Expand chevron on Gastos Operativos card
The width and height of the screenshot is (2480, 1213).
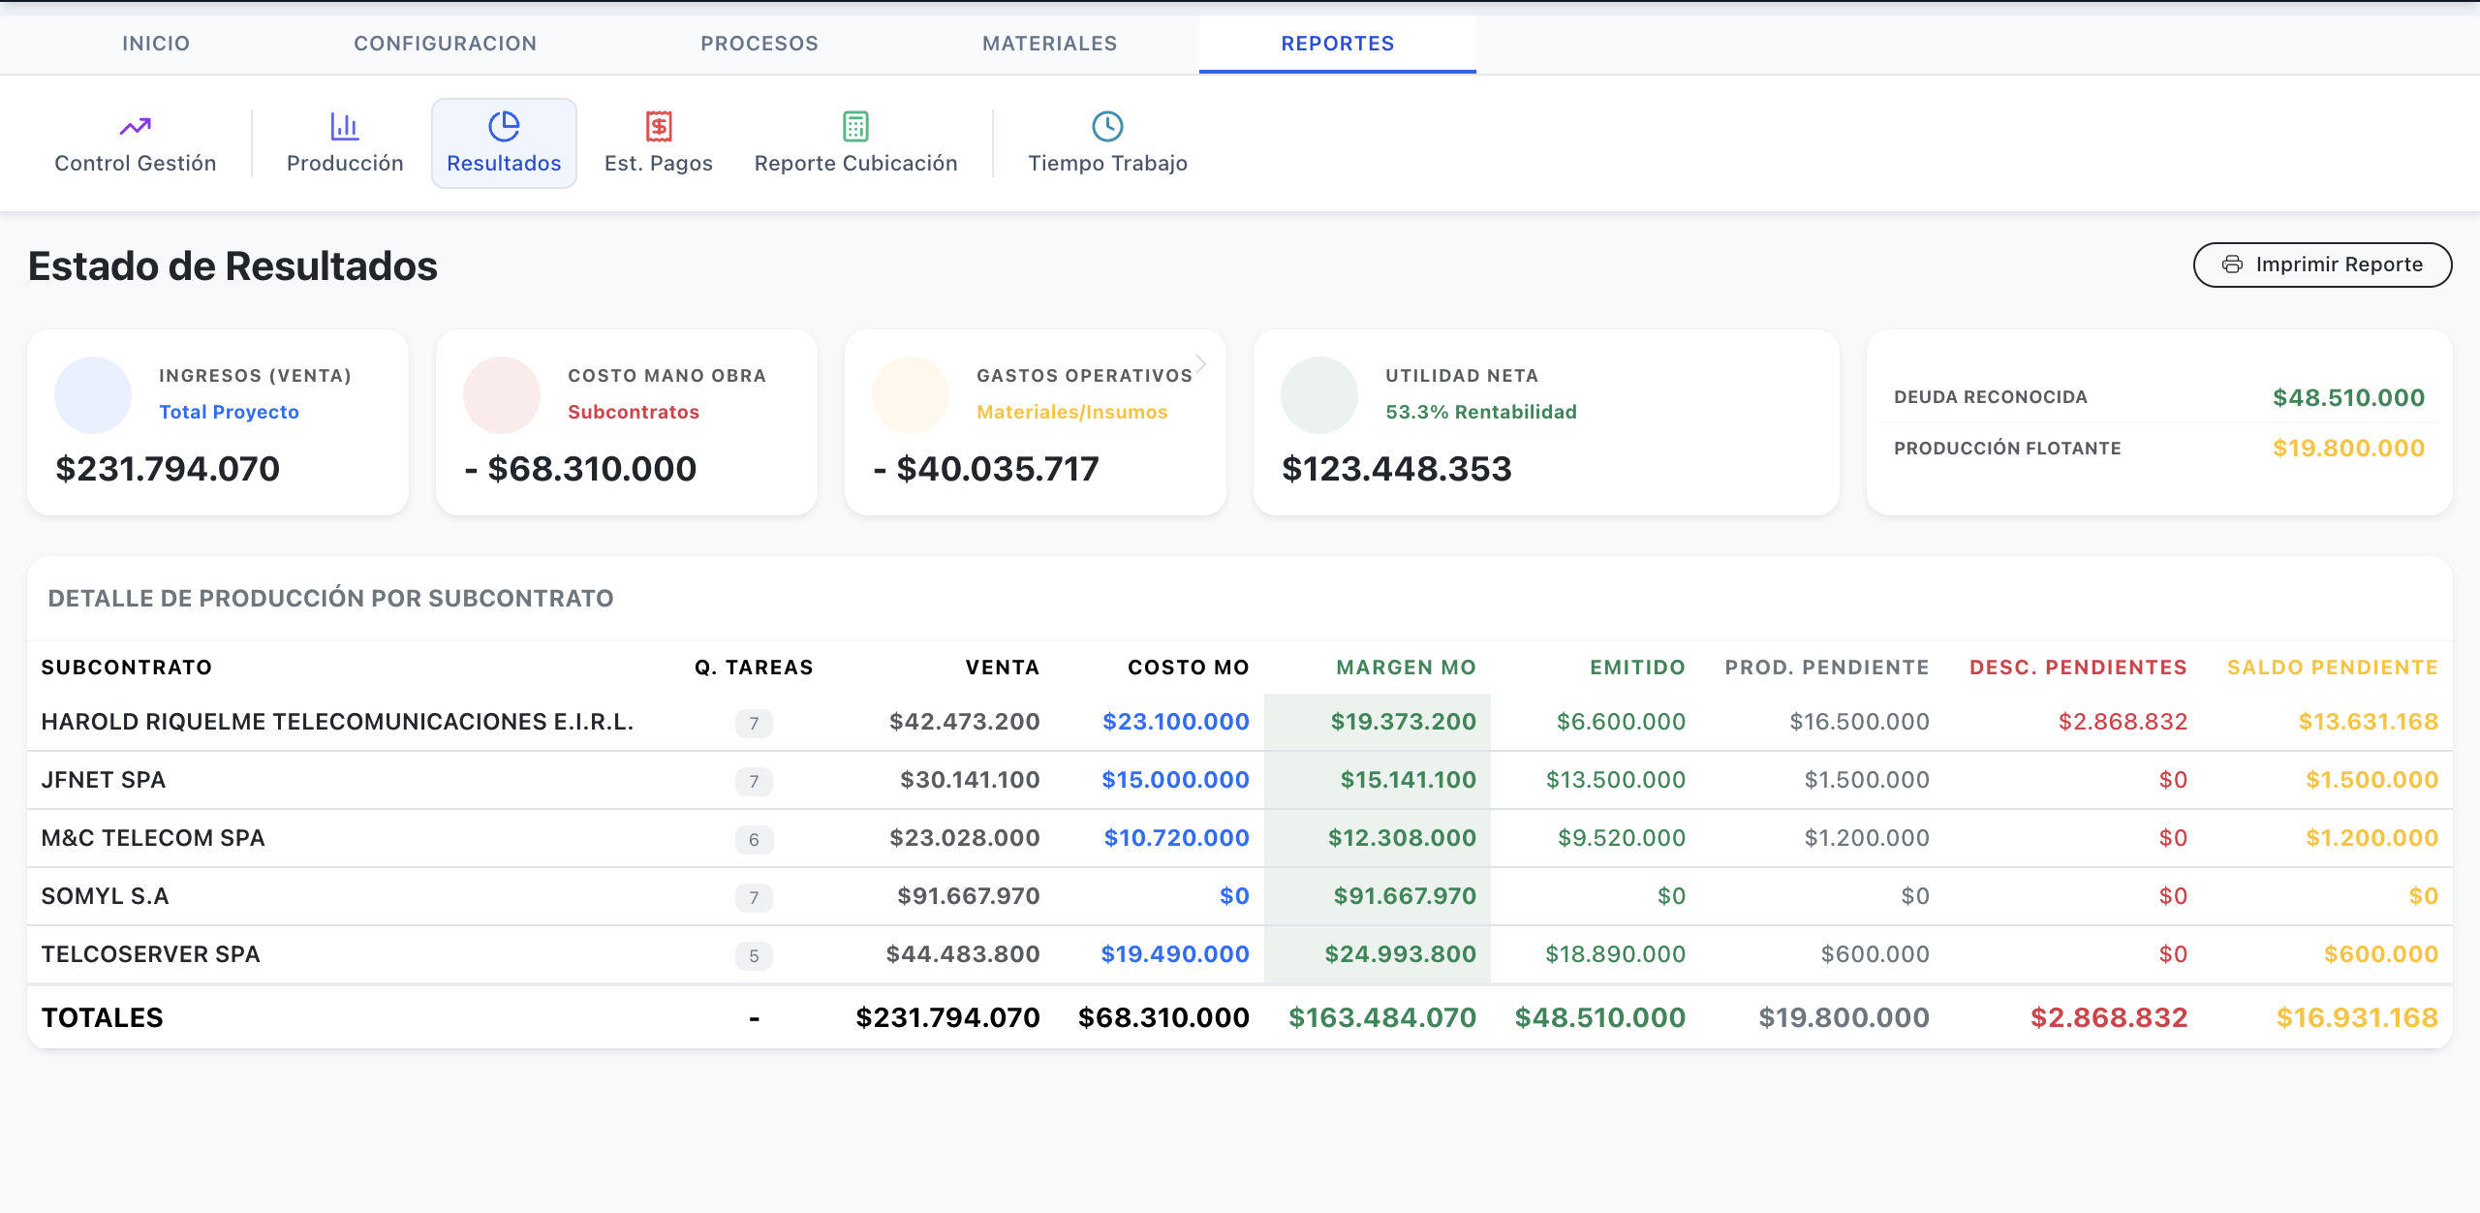tap(1200, 364)
